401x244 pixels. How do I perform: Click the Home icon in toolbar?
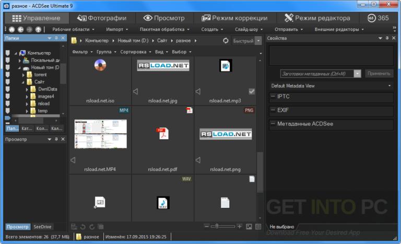tap(12, 29)
